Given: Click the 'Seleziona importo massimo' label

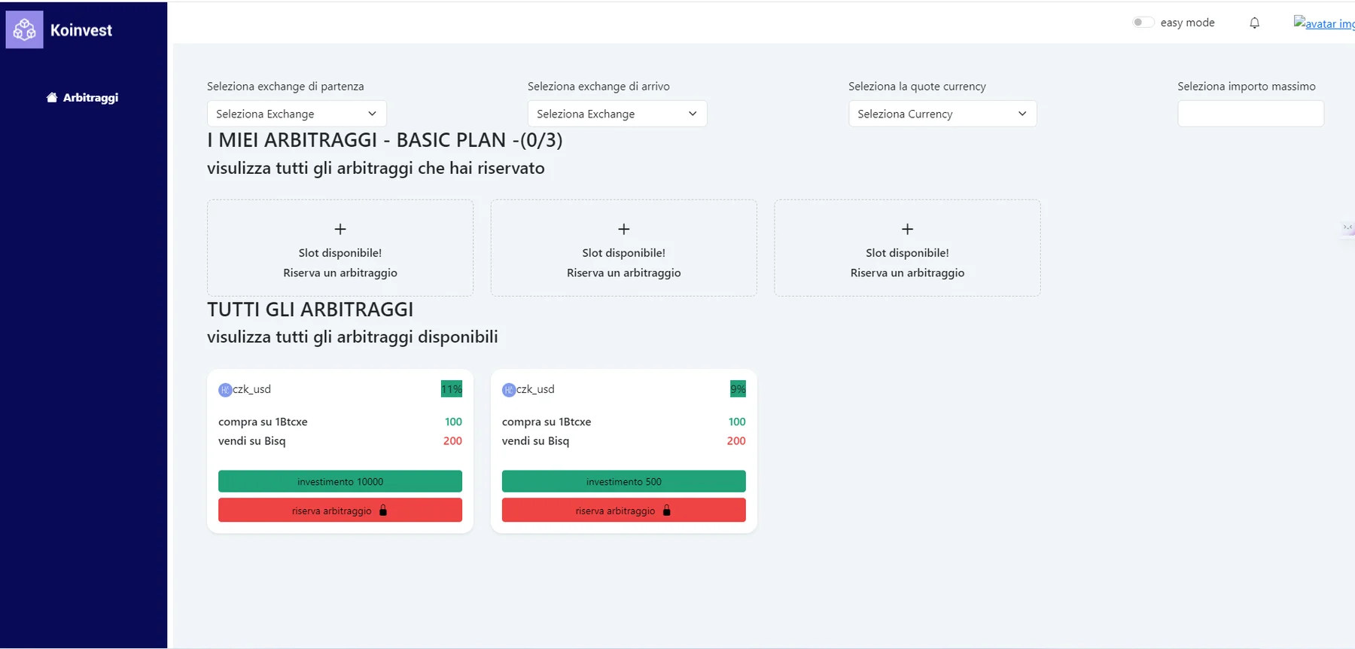Looking at the screenshot, I should click(1247, 87).
